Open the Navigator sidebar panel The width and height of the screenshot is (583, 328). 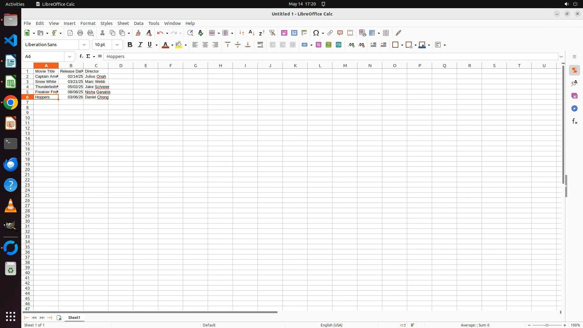pyautogui.click(x=574, y=109)
